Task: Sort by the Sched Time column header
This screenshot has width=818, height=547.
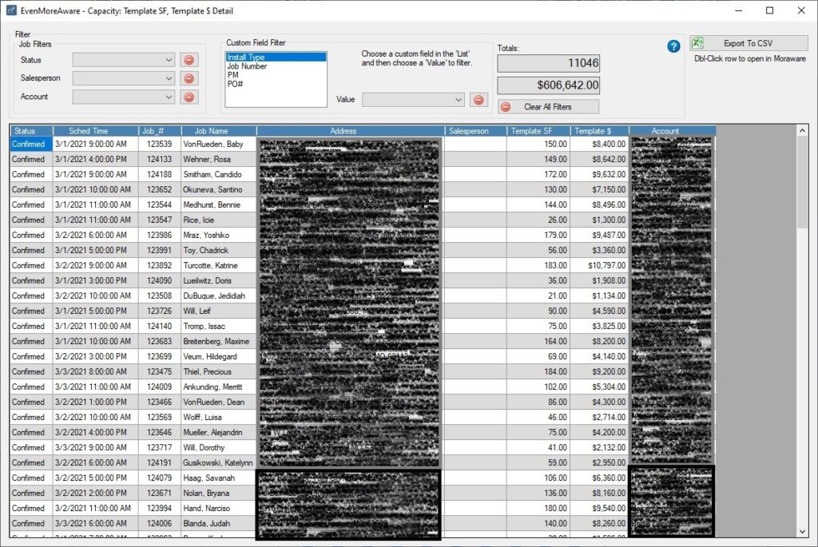Action: pyautogui.click(x=88, y=131)
